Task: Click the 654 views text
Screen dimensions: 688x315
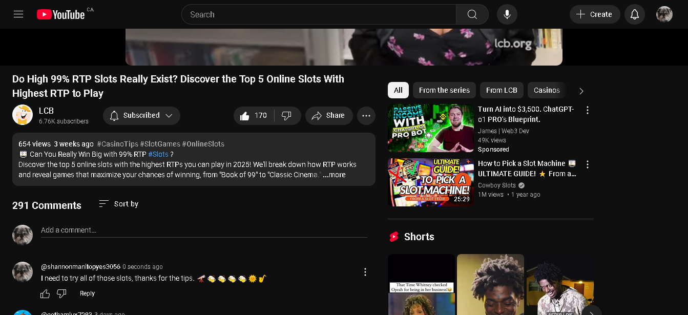Action: pyautogui.click(x=34, y=144)
